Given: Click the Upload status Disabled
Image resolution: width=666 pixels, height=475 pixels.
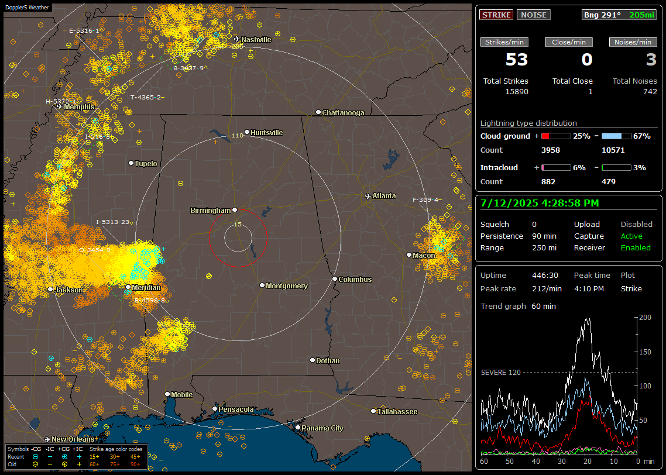Looking at the screenshot, I should point(636,225).
